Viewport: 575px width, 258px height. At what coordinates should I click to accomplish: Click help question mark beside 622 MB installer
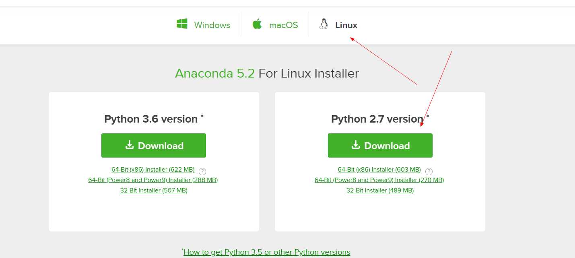click(x=202, y=171)
